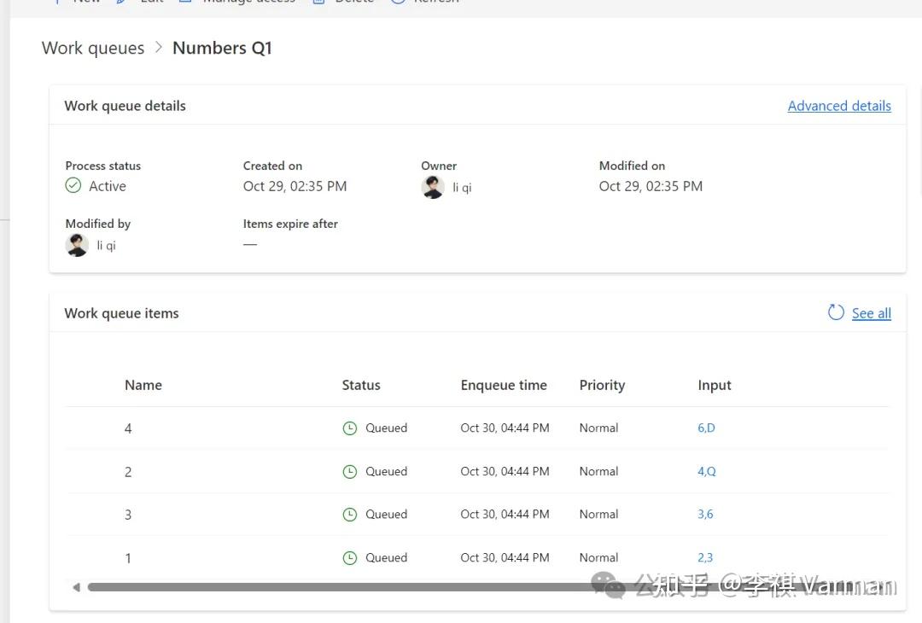Click the circular refresh icon beside See all

coord(835,312)
